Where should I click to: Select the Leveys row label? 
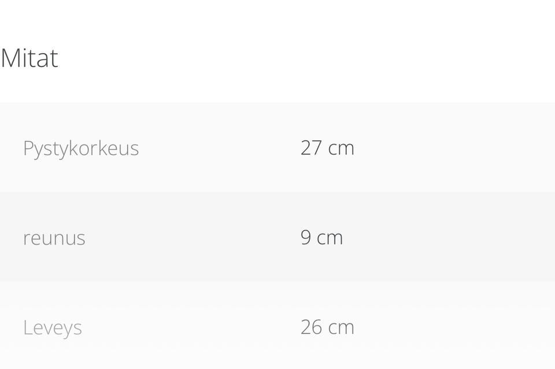click(53, 327)
